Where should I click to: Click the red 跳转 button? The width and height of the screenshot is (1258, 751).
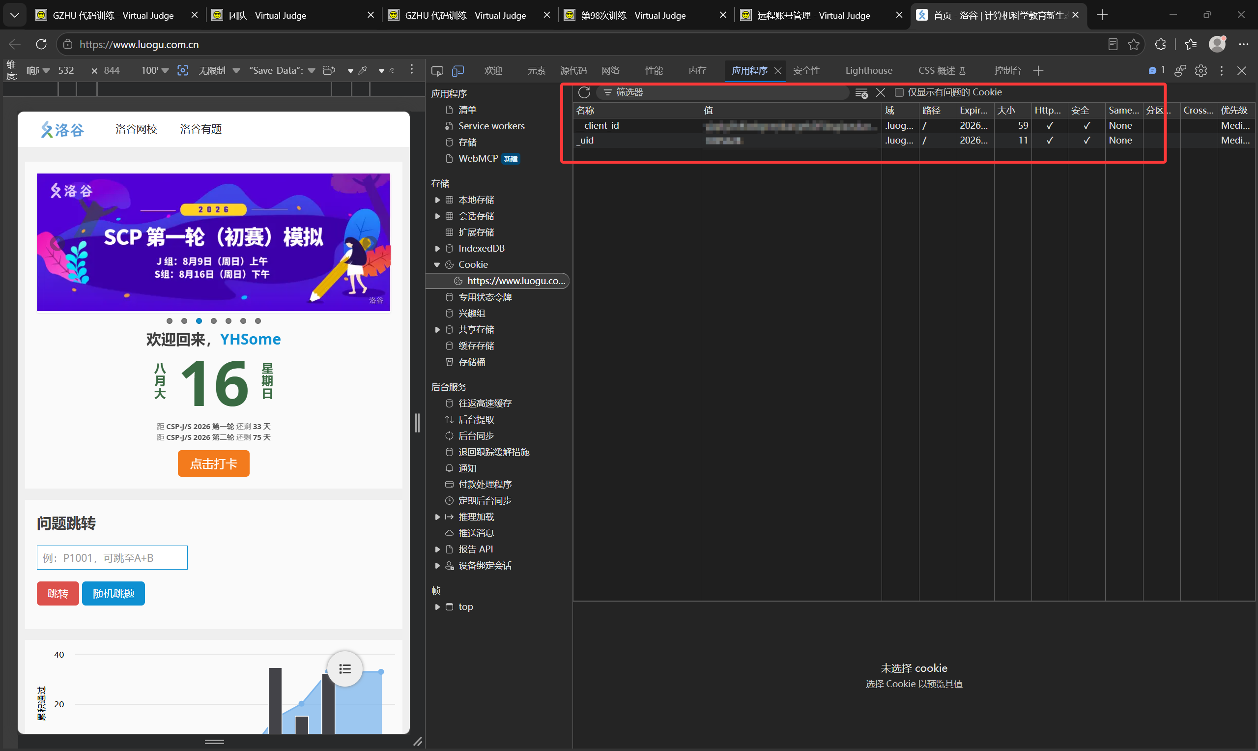click(x=57, y=593)
